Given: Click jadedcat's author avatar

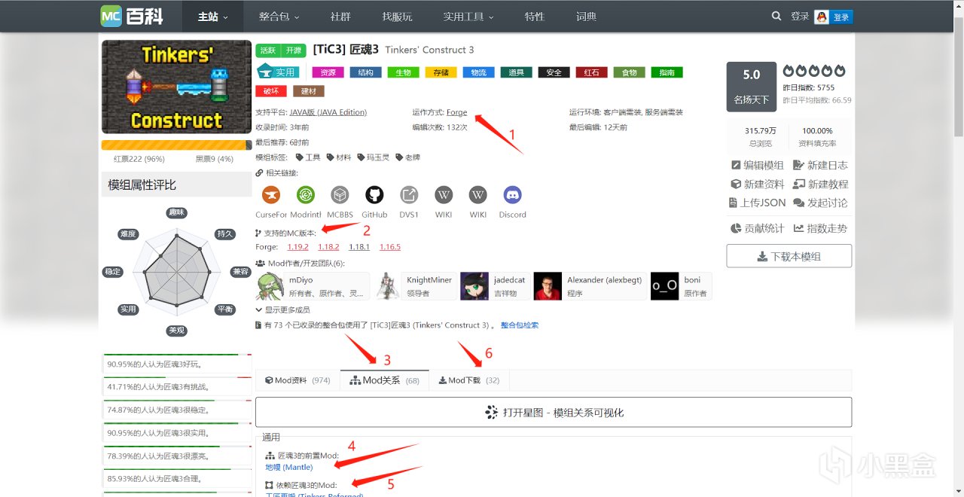Looking at the screenshot, I should (474, 286).
